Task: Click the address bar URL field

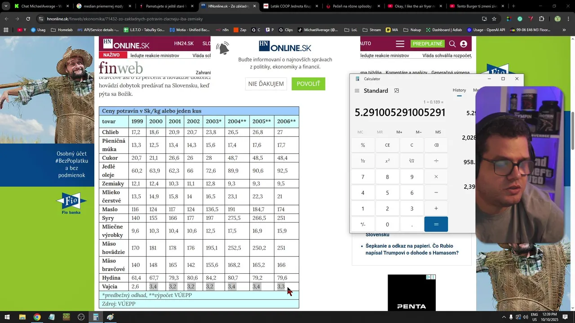Action: (256, 19)
